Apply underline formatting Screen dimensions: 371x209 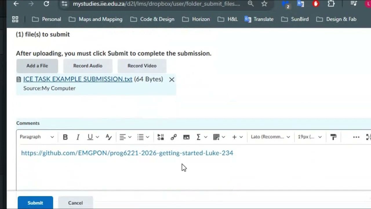pyautogui.click(x=90, y=137)
